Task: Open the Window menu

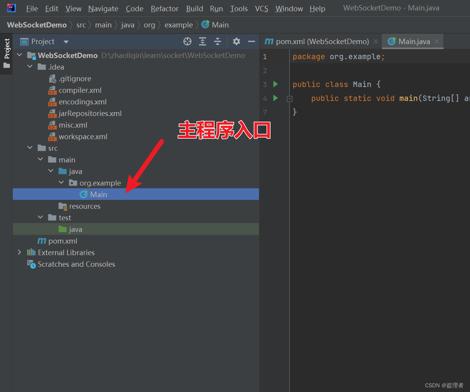Action: tap(289, 9)
